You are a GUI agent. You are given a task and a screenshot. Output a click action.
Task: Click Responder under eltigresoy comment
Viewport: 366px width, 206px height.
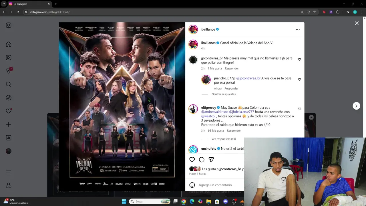(234, 130)
